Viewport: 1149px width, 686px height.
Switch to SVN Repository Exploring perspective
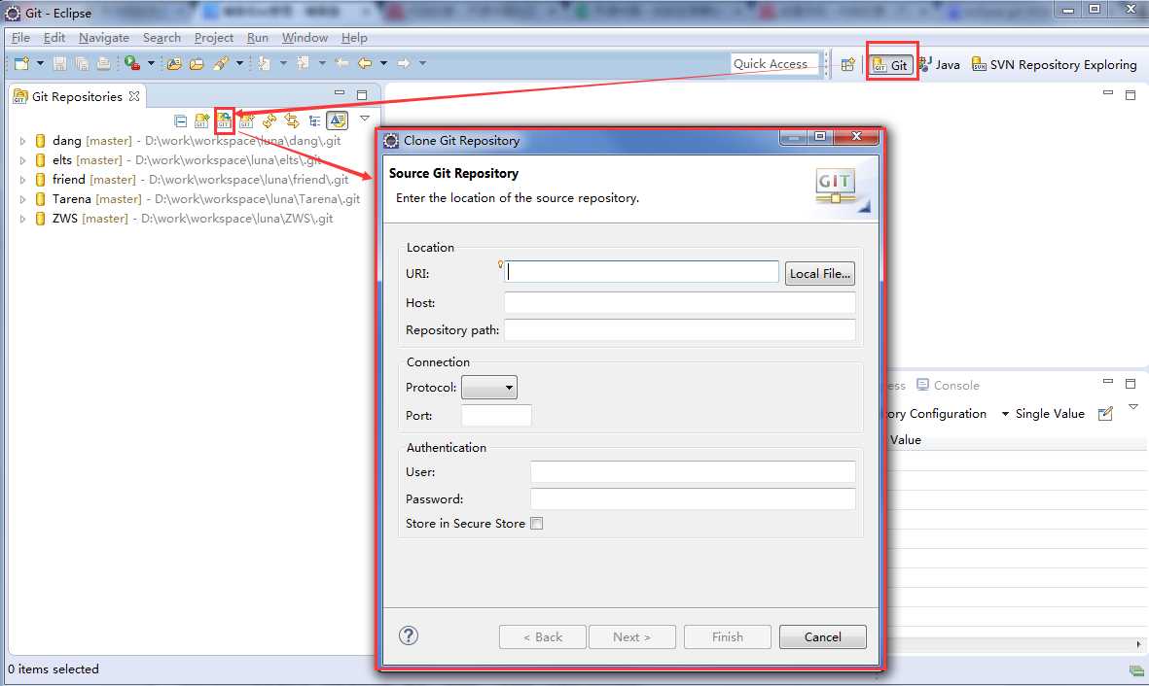[1055, 64]
